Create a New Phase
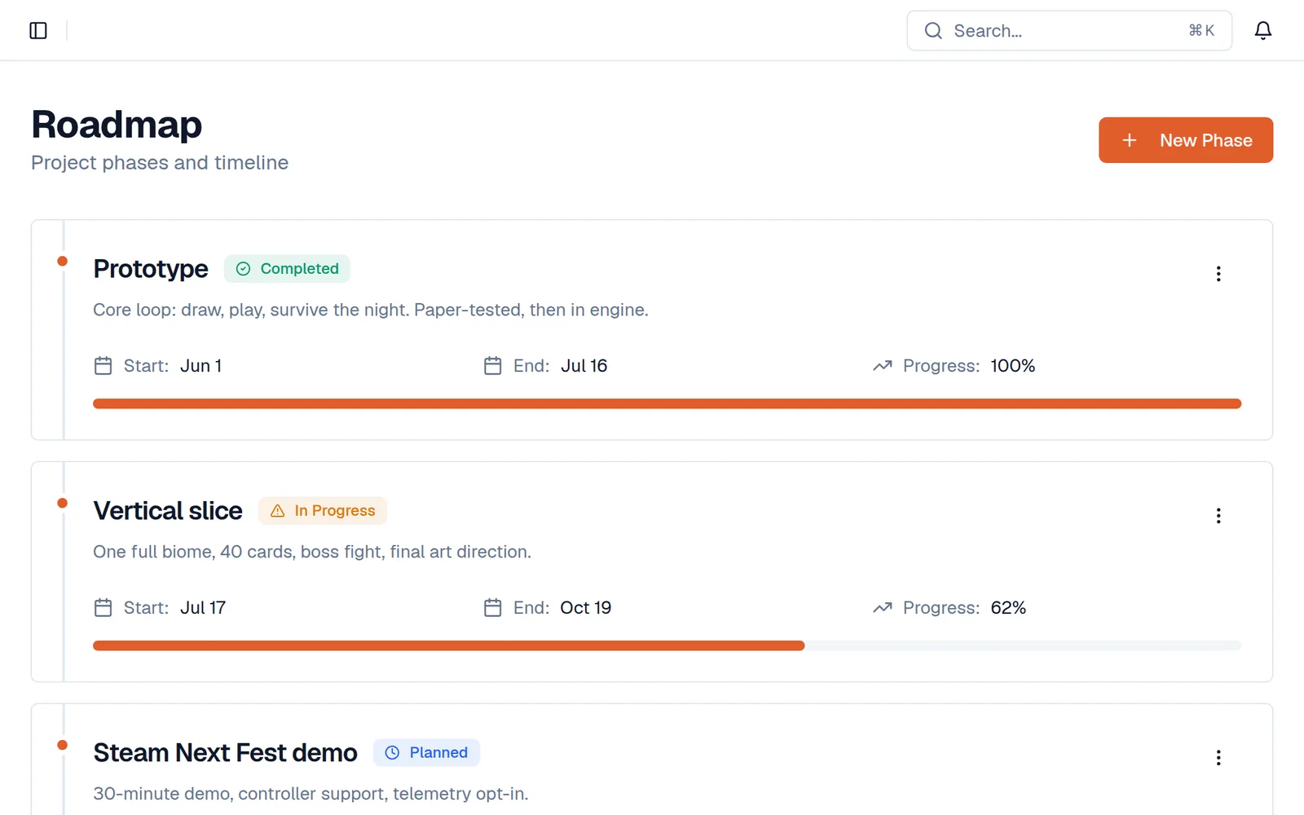This screenshot has width=1304, height=815. point(1186,140)
